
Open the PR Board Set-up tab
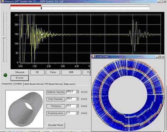(x=53, y=84)
